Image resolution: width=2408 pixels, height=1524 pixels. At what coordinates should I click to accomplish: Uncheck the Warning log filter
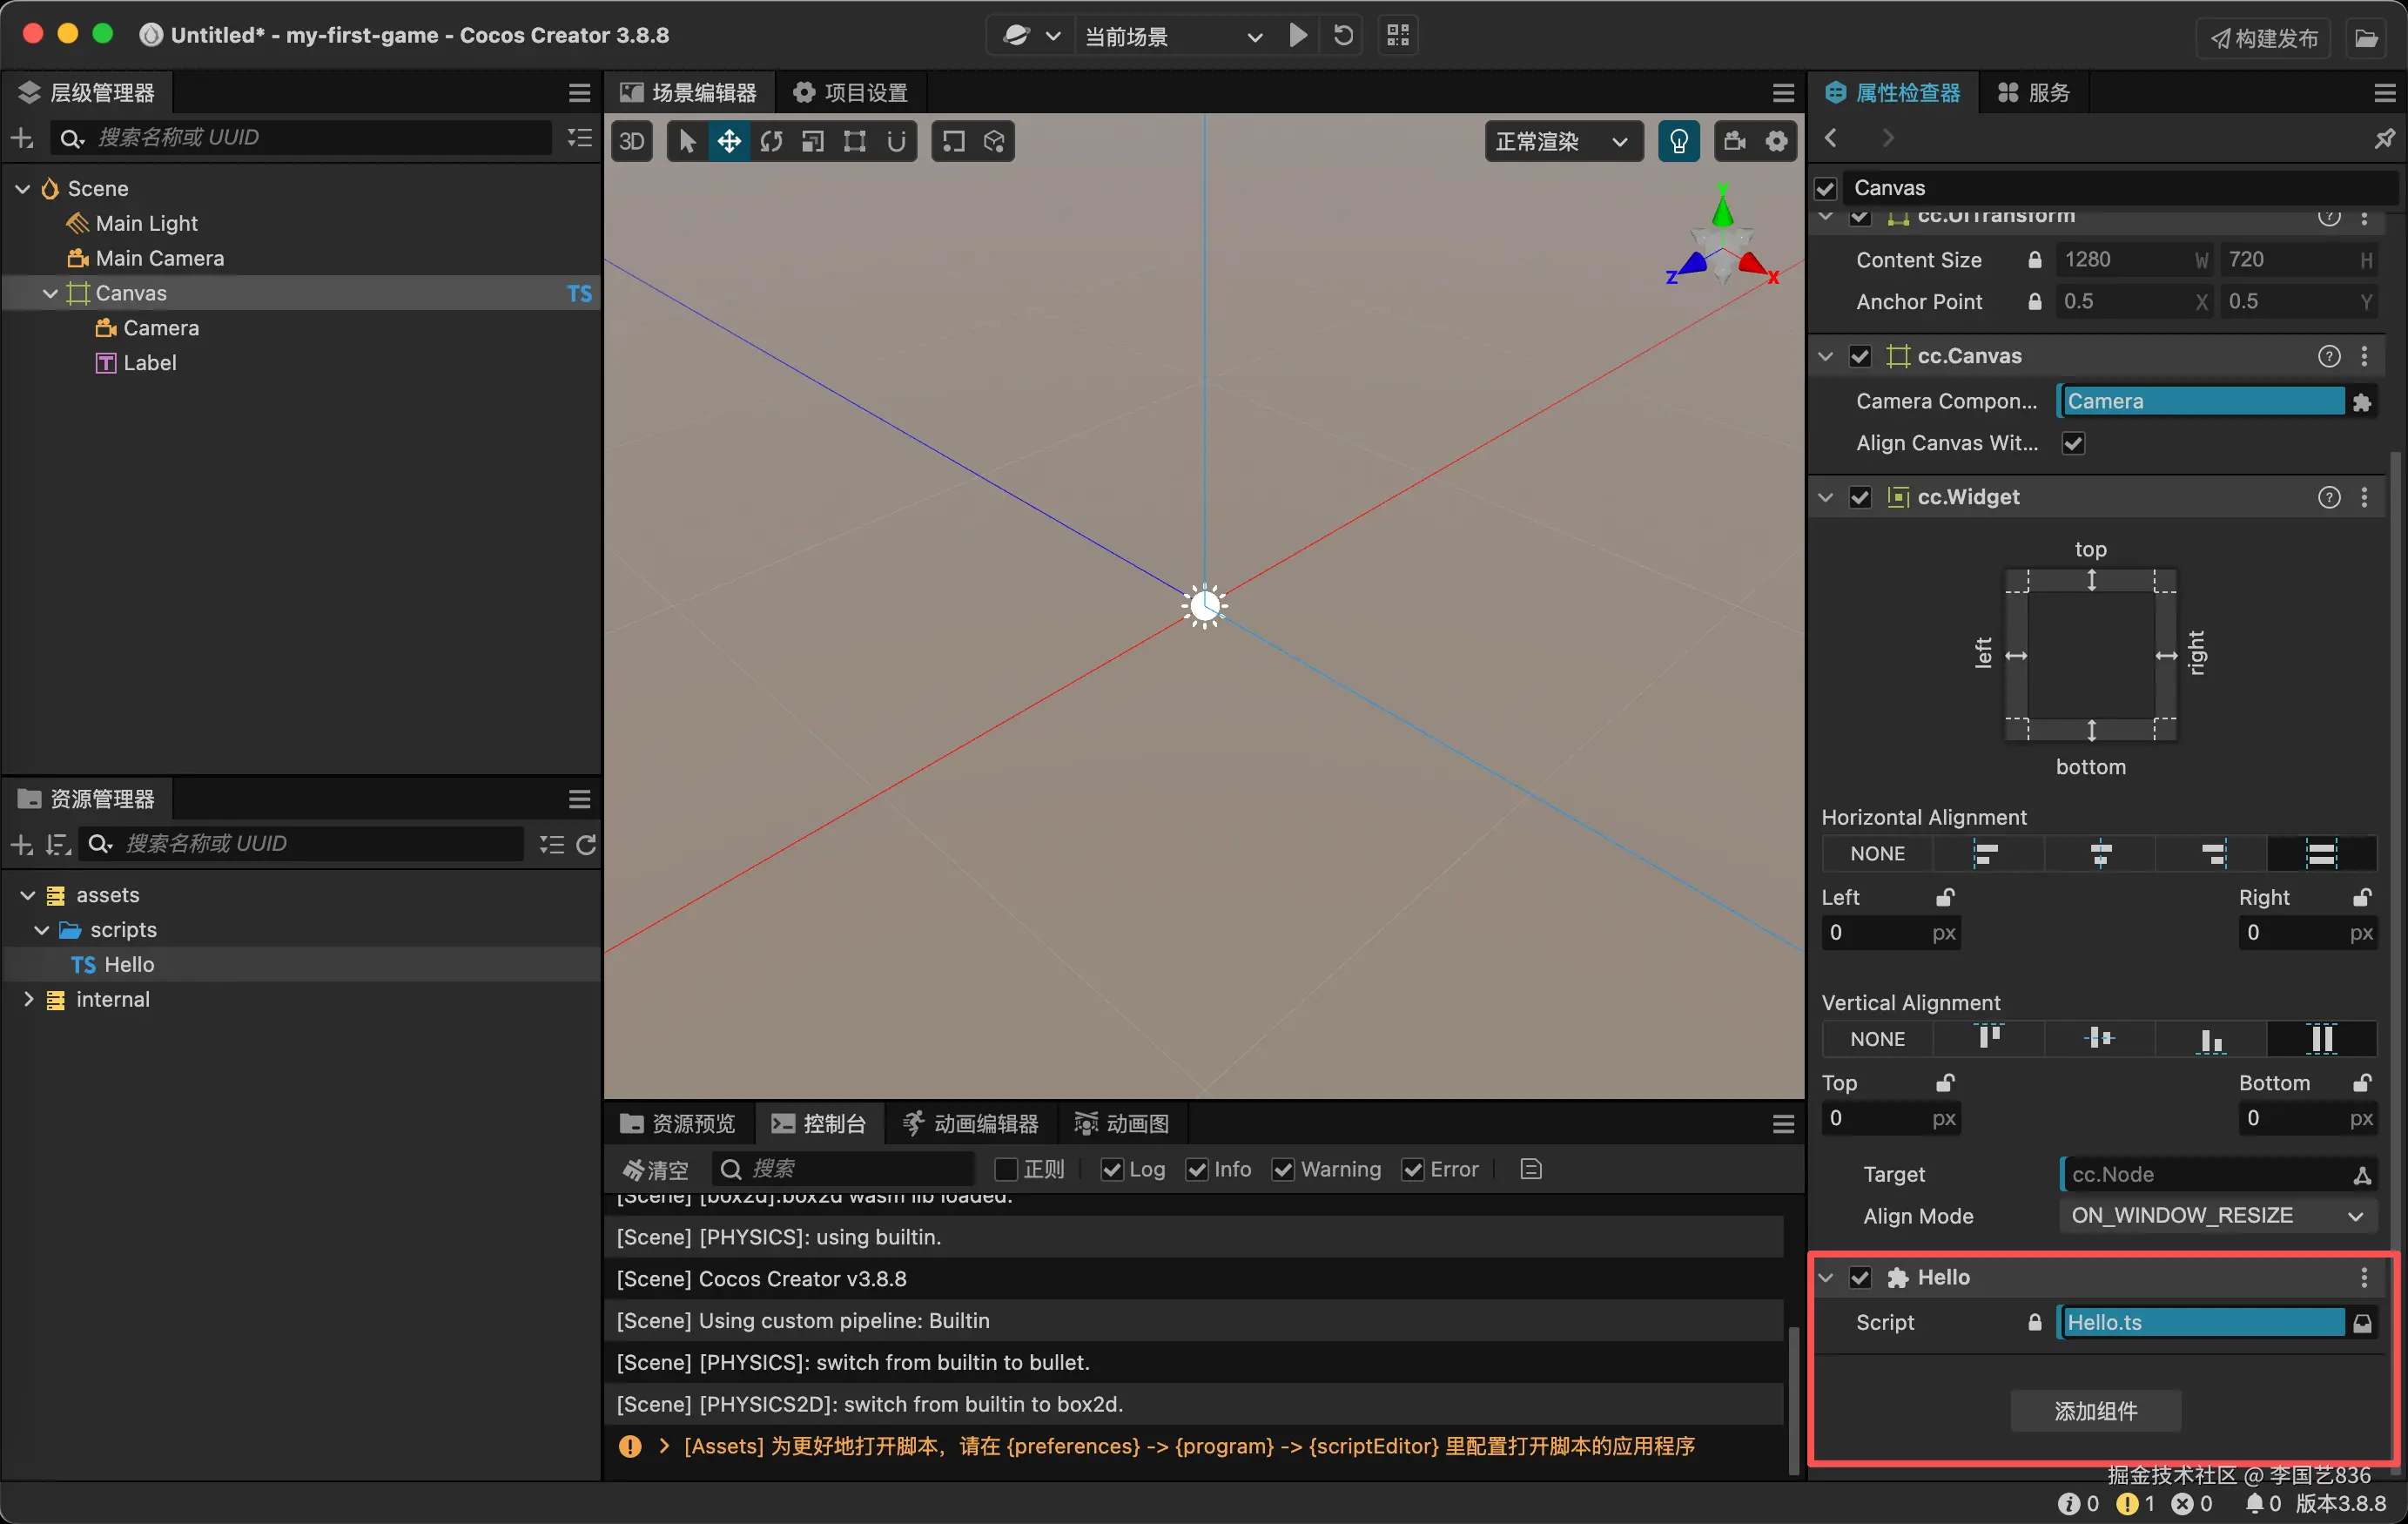[x=1283, y=1169]
